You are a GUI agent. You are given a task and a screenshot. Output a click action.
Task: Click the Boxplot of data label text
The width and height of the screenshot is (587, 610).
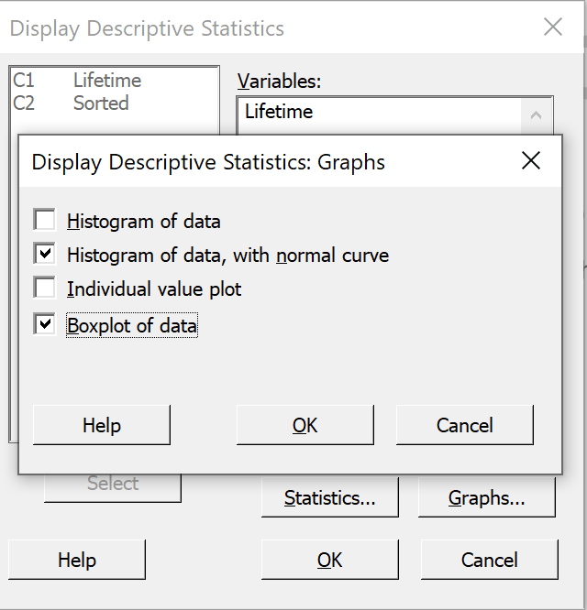(x=132, y=325)
